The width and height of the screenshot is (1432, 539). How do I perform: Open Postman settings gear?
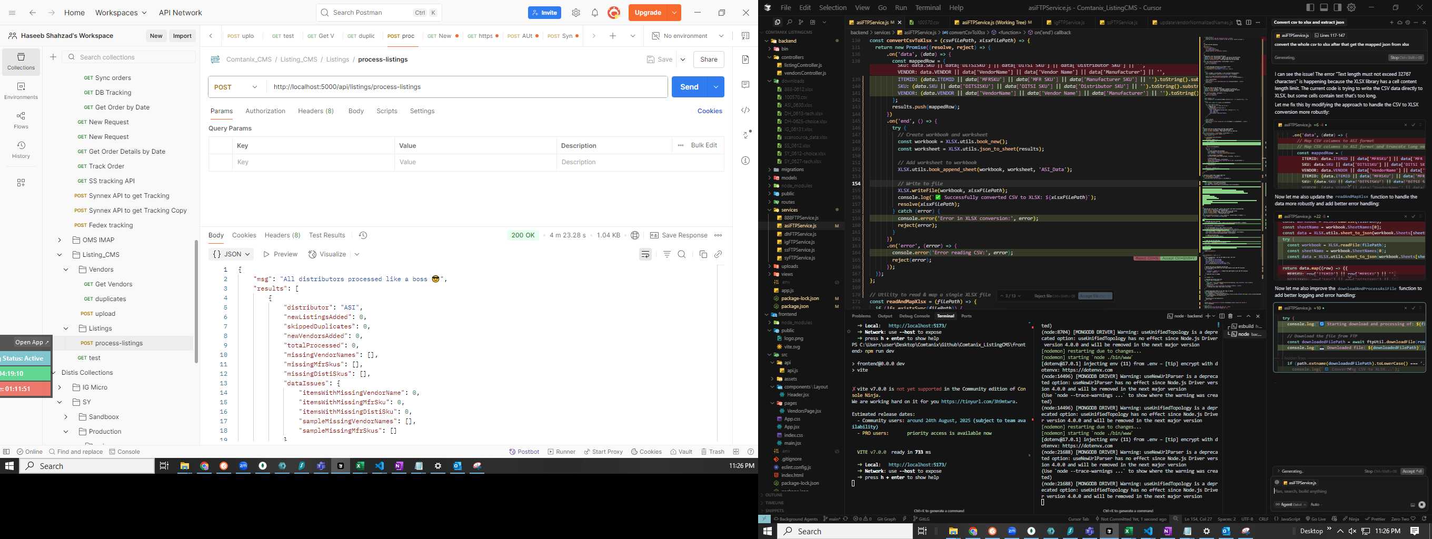click(x=576, y=13)
